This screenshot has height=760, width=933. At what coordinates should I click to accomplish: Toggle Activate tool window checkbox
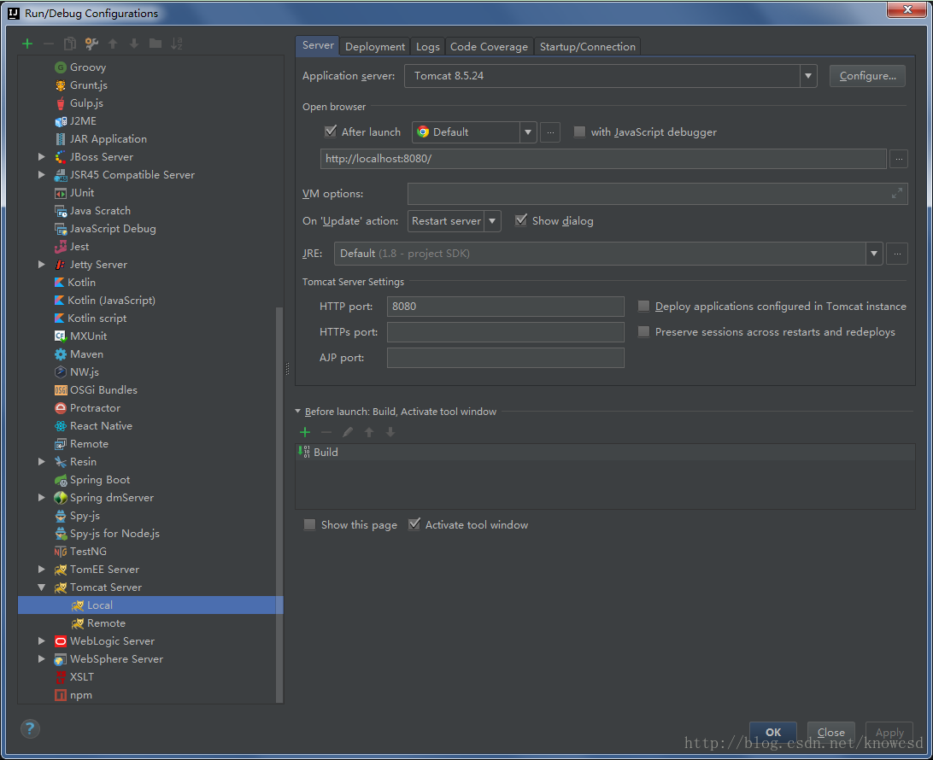[414, 524]
